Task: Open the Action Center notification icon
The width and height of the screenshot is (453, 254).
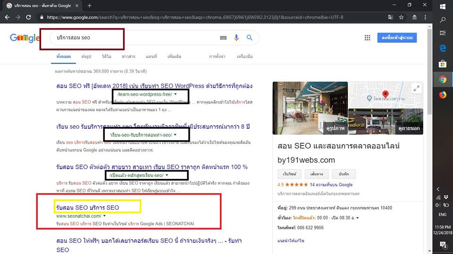Action: pyautogui.click(x=443, y=245)
